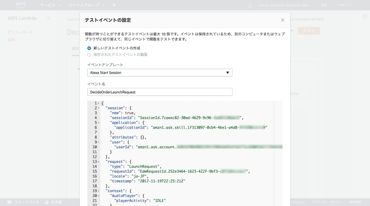Click the フィードバック speech bubble icon
The image size is (370, 206).
pos(9,202)
